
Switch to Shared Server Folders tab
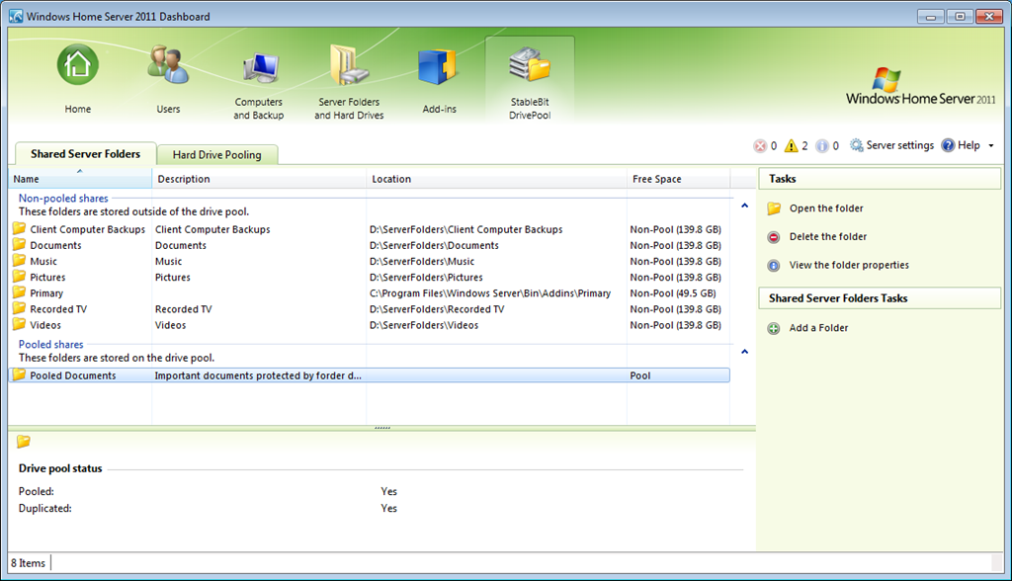tap(85, 153)
